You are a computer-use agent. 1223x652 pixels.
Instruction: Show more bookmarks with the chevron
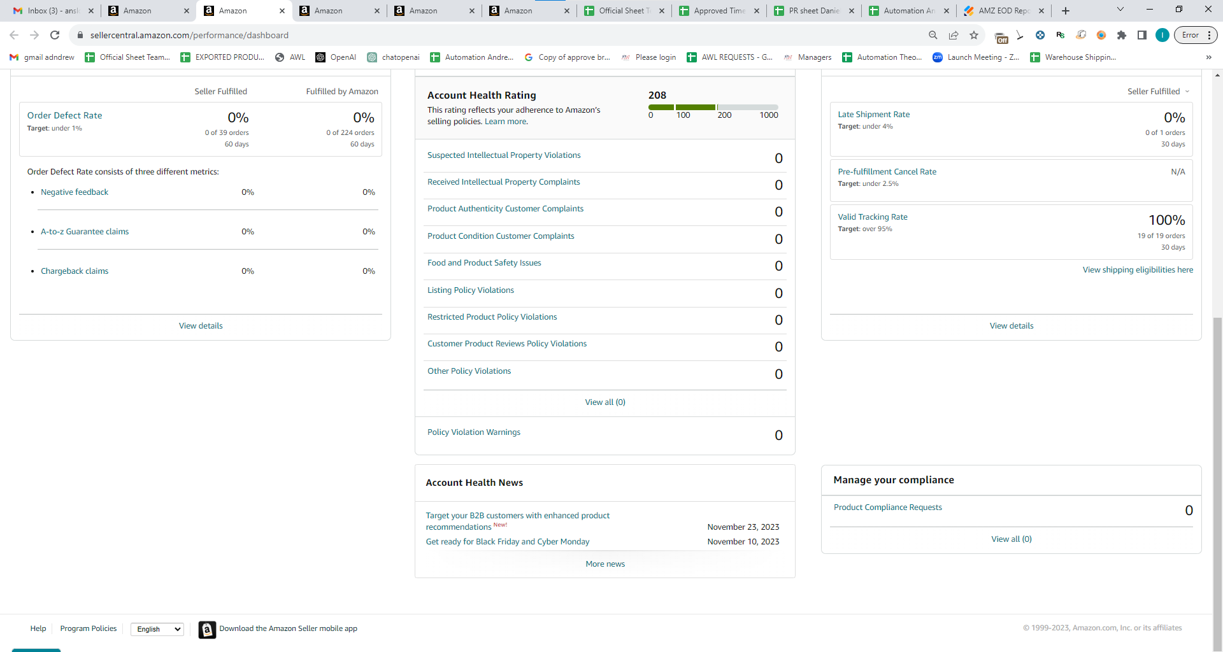1208,57
